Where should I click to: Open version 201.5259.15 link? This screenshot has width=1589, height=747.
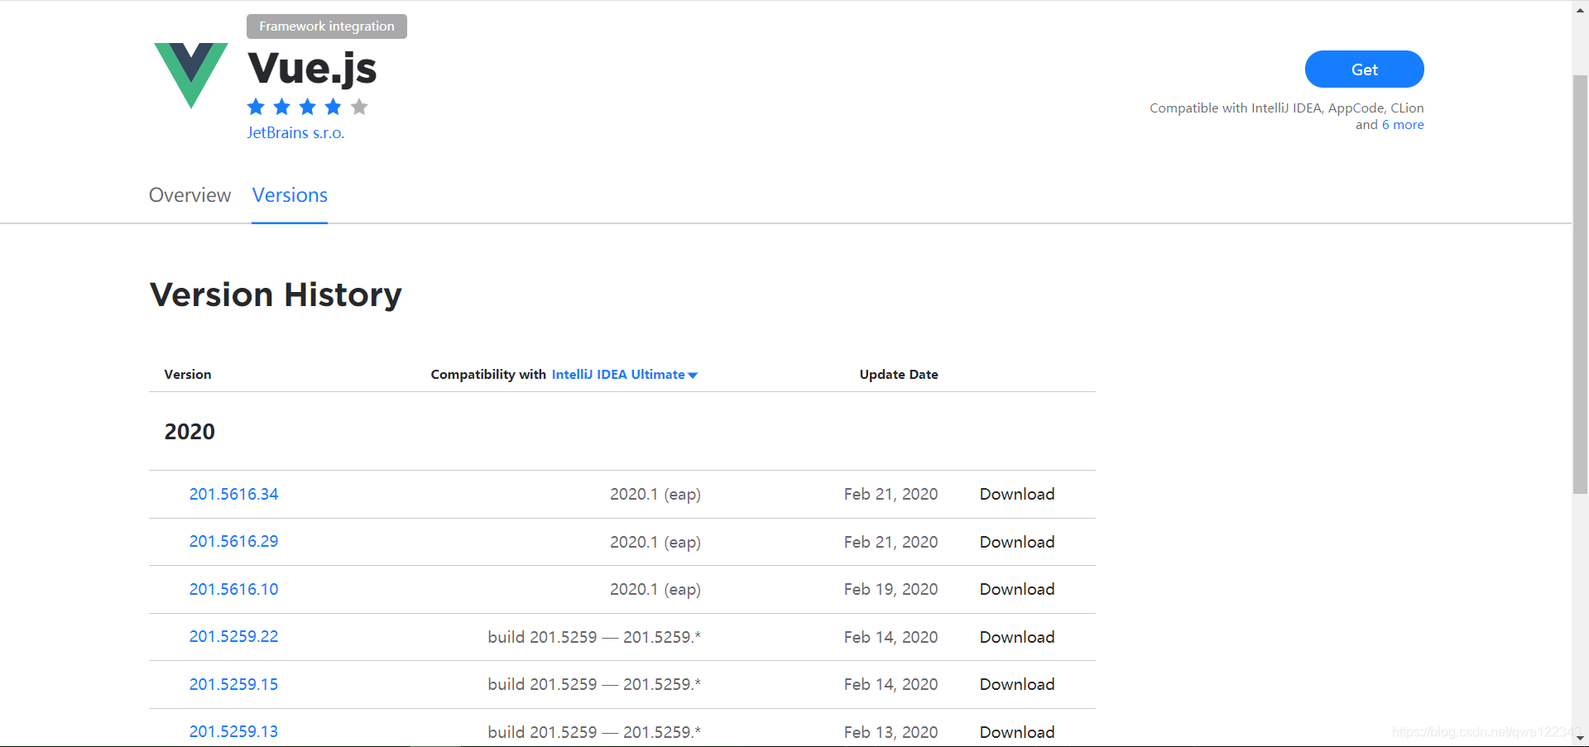point(233,684)
